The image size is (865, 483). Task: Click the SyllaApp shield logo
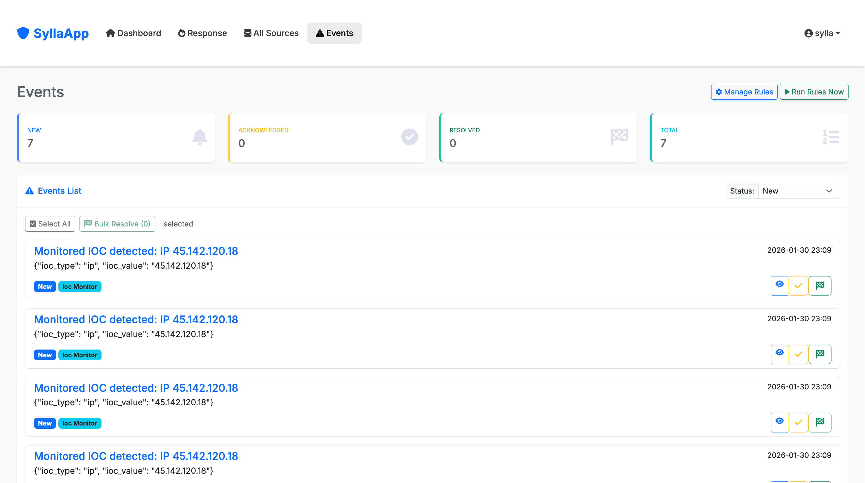tap(23, 33)
